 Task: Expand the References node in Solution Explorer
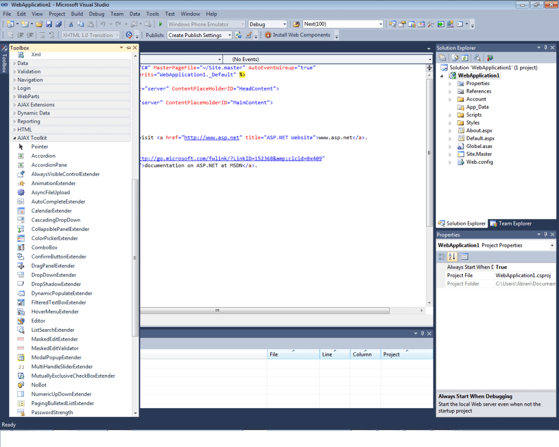[450, 92]
